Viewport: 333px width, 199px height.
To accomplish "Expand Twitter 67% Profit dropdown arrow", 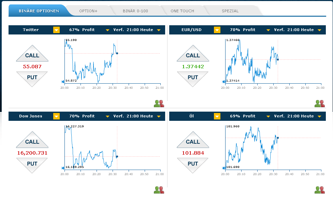I will (x=107, y=30).
